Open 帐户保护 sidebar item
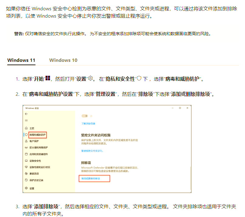The height and width of the screenshot is (217, 245). (x=34, y=141)
